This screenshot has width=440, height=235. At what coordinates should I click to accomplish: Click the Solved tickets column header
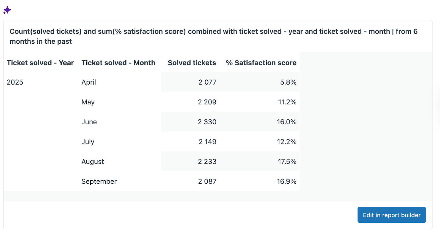[x=192, y=63]
